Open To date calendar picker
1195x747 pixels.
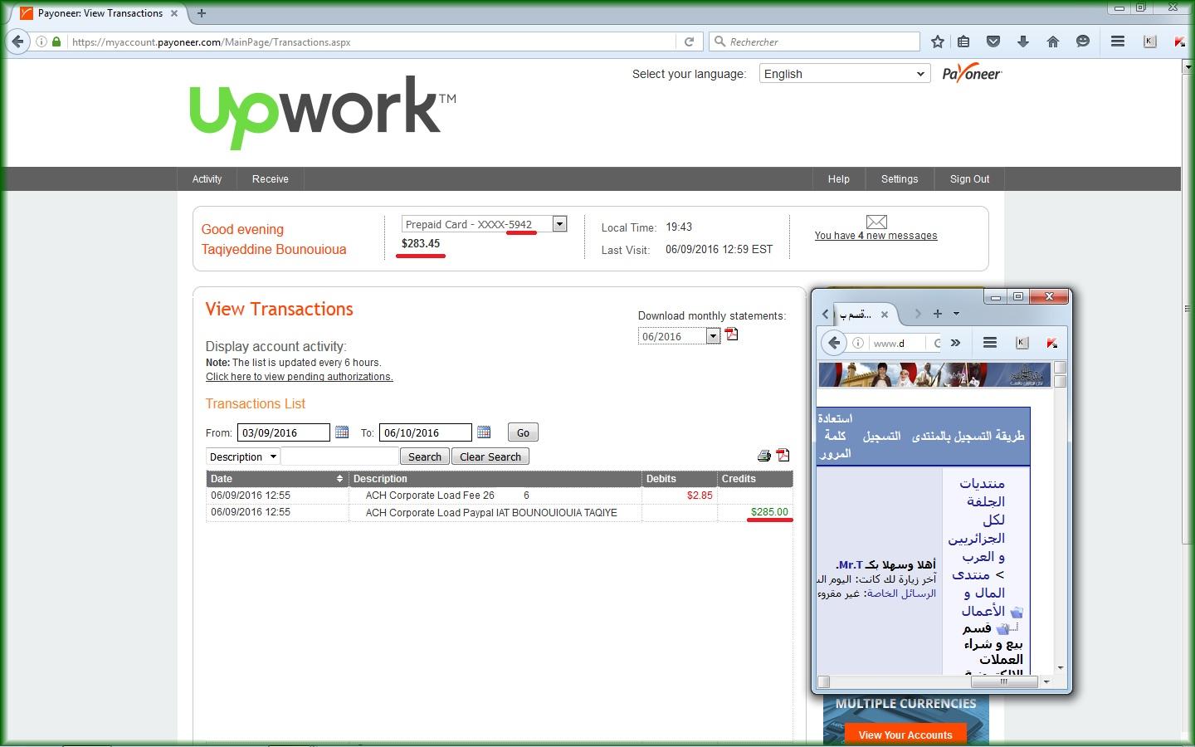484,432
